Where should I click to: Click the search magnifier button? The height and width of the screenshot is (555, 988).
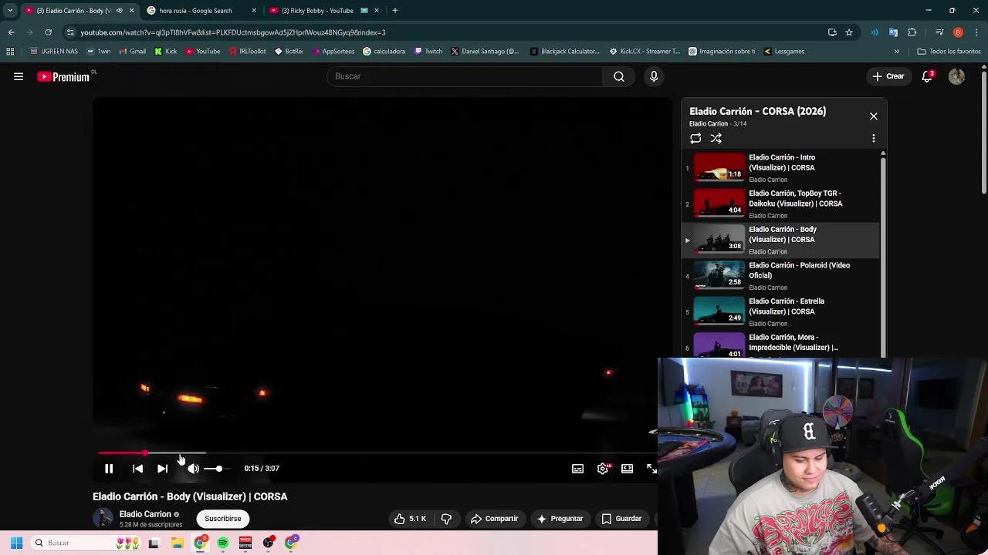(x=619, y=76)
